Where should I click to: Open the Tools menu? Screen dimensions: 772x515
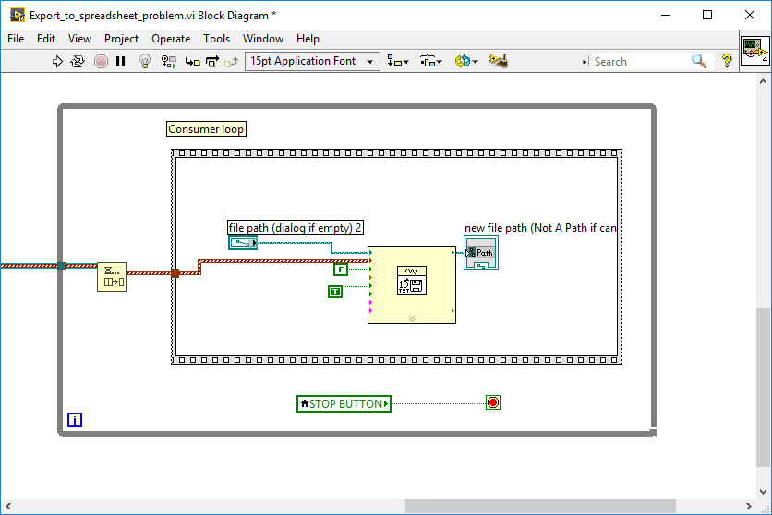(217, 39)
